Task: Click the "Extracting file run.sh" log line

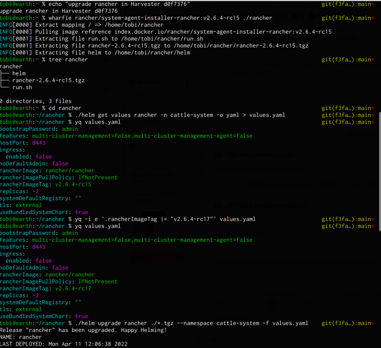Action: [102, 39]
